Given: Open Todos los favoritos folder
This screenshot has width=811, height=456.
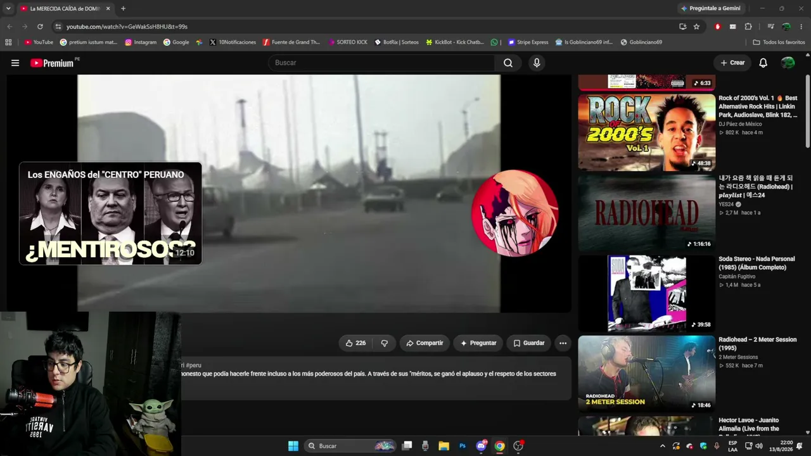Looking at the screenshot, I should [x=779, y=42].
